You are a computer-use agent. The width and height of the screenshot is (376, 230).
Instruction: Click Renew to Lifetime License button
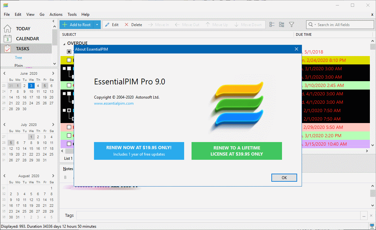pyautogui.click(x=237, y=151)
